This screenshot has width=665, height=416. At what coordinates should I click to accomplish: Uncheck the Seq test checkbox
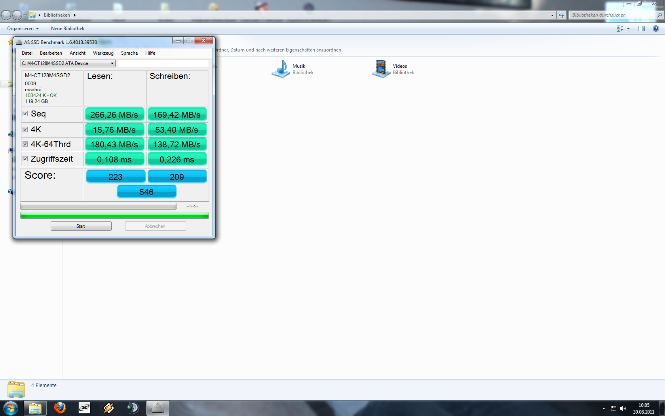tap(25, 114)
